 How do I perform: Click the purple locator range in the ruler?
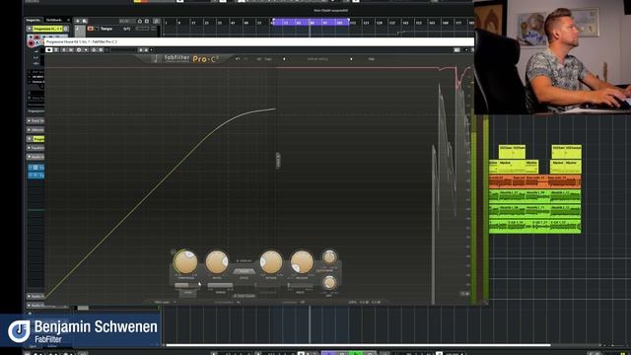pyautogui.click(x=311, y=22)
